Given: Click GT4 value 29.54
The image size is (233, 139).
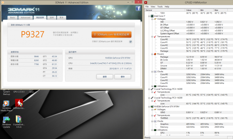Looking at the screenshot, I should point(54,68).
